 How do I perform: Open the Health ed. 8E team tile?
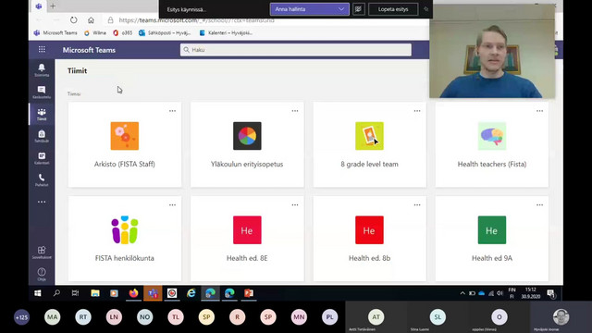[247, 239]
